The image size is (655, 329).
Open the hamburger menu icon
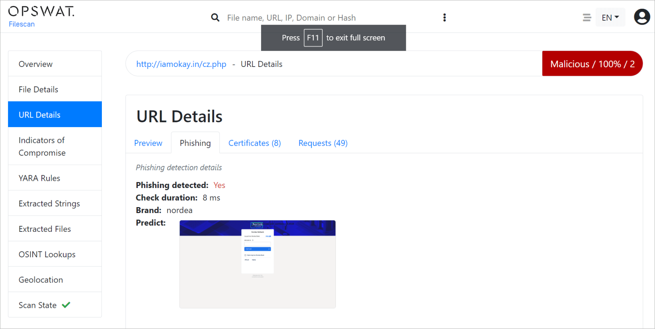coord(587,18)
